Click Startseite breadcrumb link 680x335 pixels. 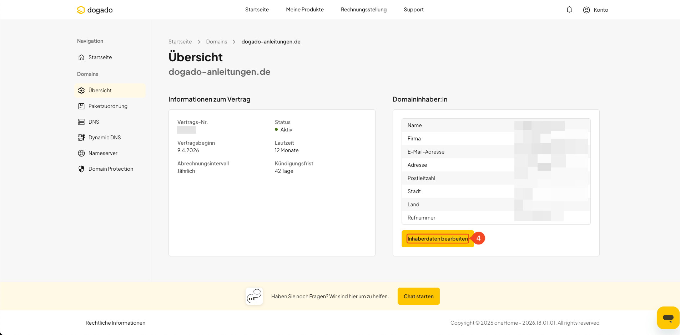point(180,42)
